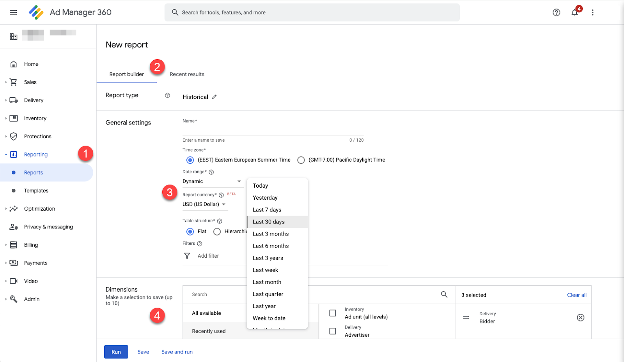Select Eastern European Summer Time radio
The height and width of the screenshot is (362, 624).
[190, 160]
